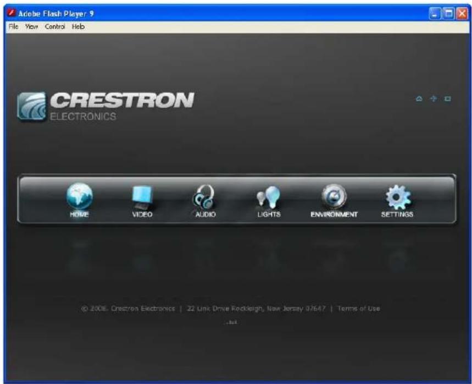The height and width of the screenshot is (384, 472).
Task: Follow the Terms of Use link
Action: tap(358, 308)
